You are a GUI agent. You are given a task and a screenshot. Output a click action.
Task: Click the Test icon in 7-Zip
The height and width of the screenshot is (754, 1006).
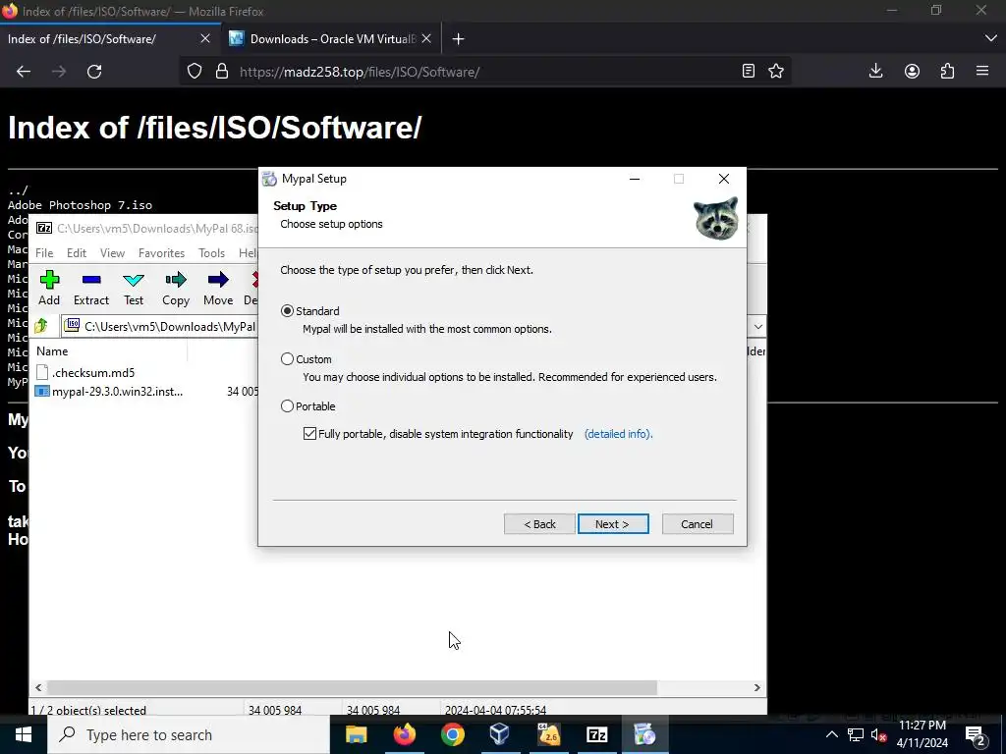click(x=134, y=288)
